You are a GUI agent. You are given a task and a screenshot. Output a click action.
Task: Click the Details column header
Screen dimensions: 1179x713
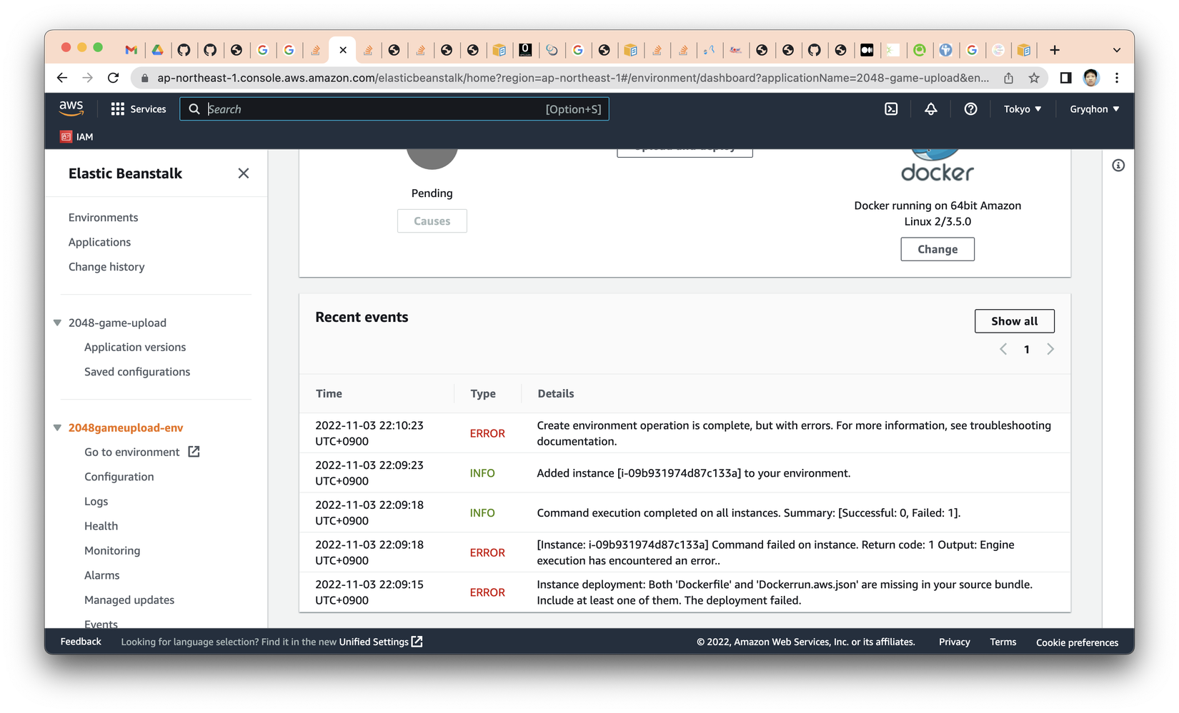pyautogui.click(x=556, y=394)
